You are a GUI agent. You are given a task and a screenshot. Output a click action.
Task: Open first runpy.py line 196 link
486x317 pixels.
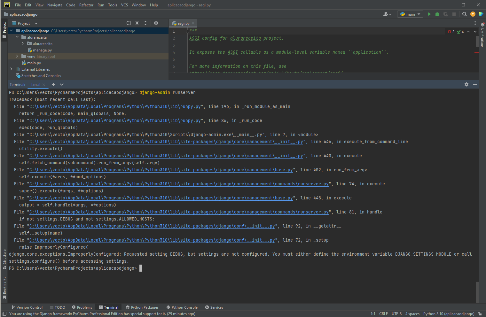point(115,106)
